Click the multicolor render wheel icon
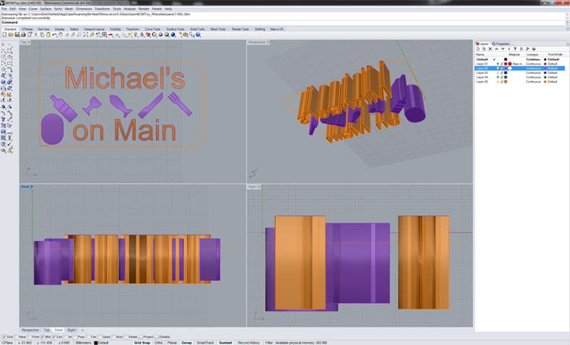The image size is (570, 345). (x=155, y=34)
